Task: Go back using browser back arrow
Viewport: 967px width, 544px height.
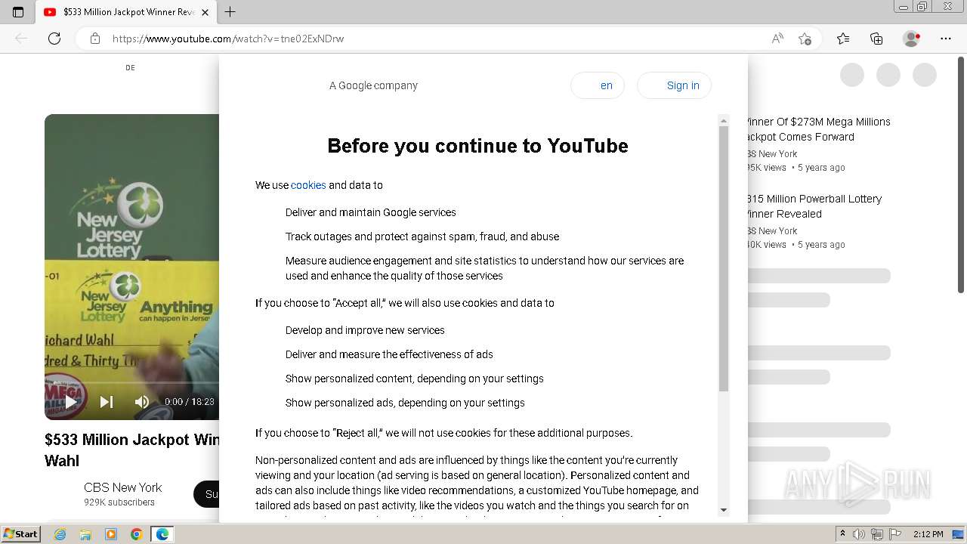Action: tap(21, 39)
